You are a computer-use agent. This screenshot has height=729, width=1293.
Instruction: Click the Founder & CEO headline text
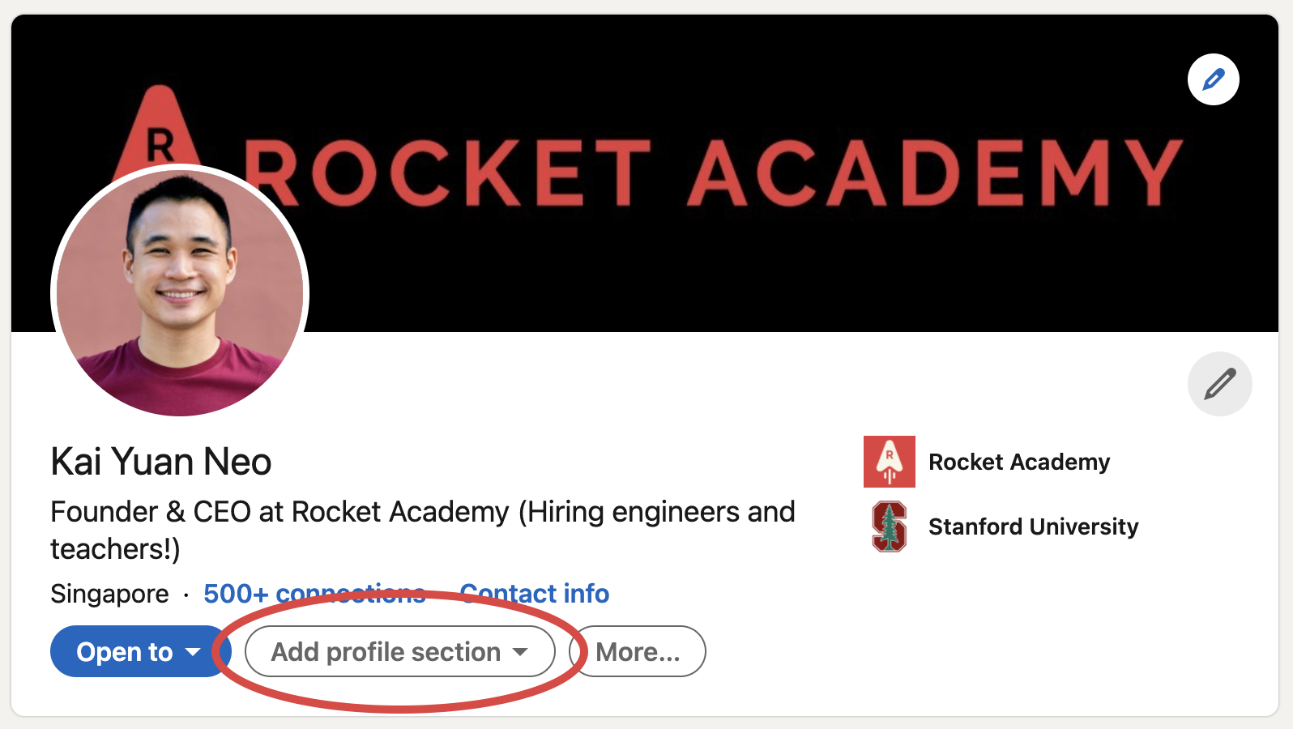point(422,512)
